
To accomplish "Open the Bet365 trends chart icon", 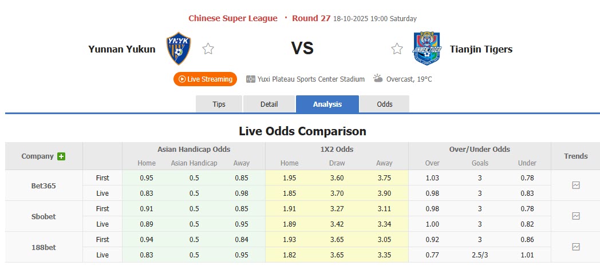I will [576, 186].
